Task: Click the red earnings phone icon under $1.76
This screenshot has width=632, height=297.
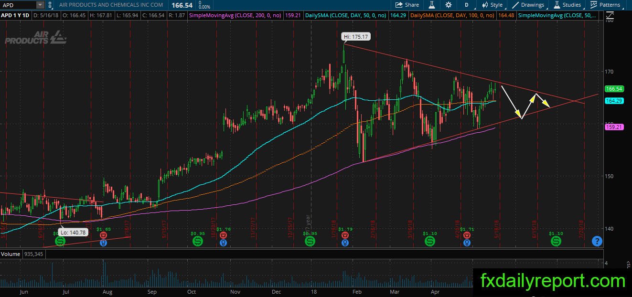Action: [223, 235]
